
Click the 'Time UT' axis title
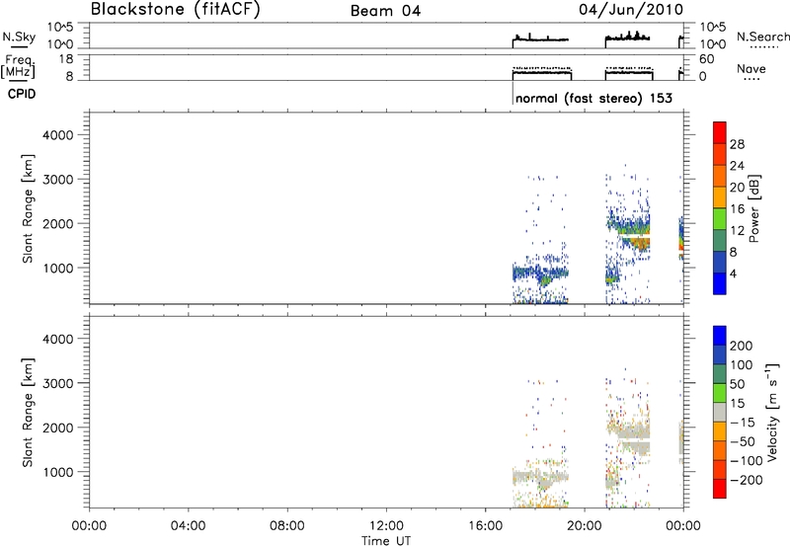(x=386, y=541)
